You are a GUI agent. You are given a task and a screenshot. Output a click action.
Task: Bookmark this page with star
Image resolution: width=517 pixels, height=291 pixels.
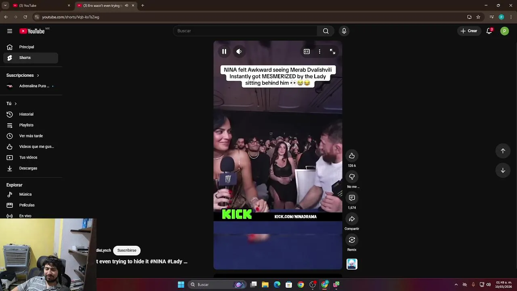(x=478, y=17)
